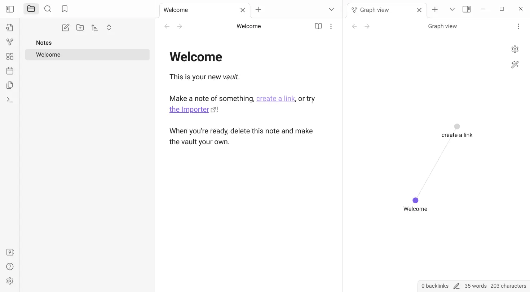
Task: Click '203 characters' in status bar
Action: (508, 286)
